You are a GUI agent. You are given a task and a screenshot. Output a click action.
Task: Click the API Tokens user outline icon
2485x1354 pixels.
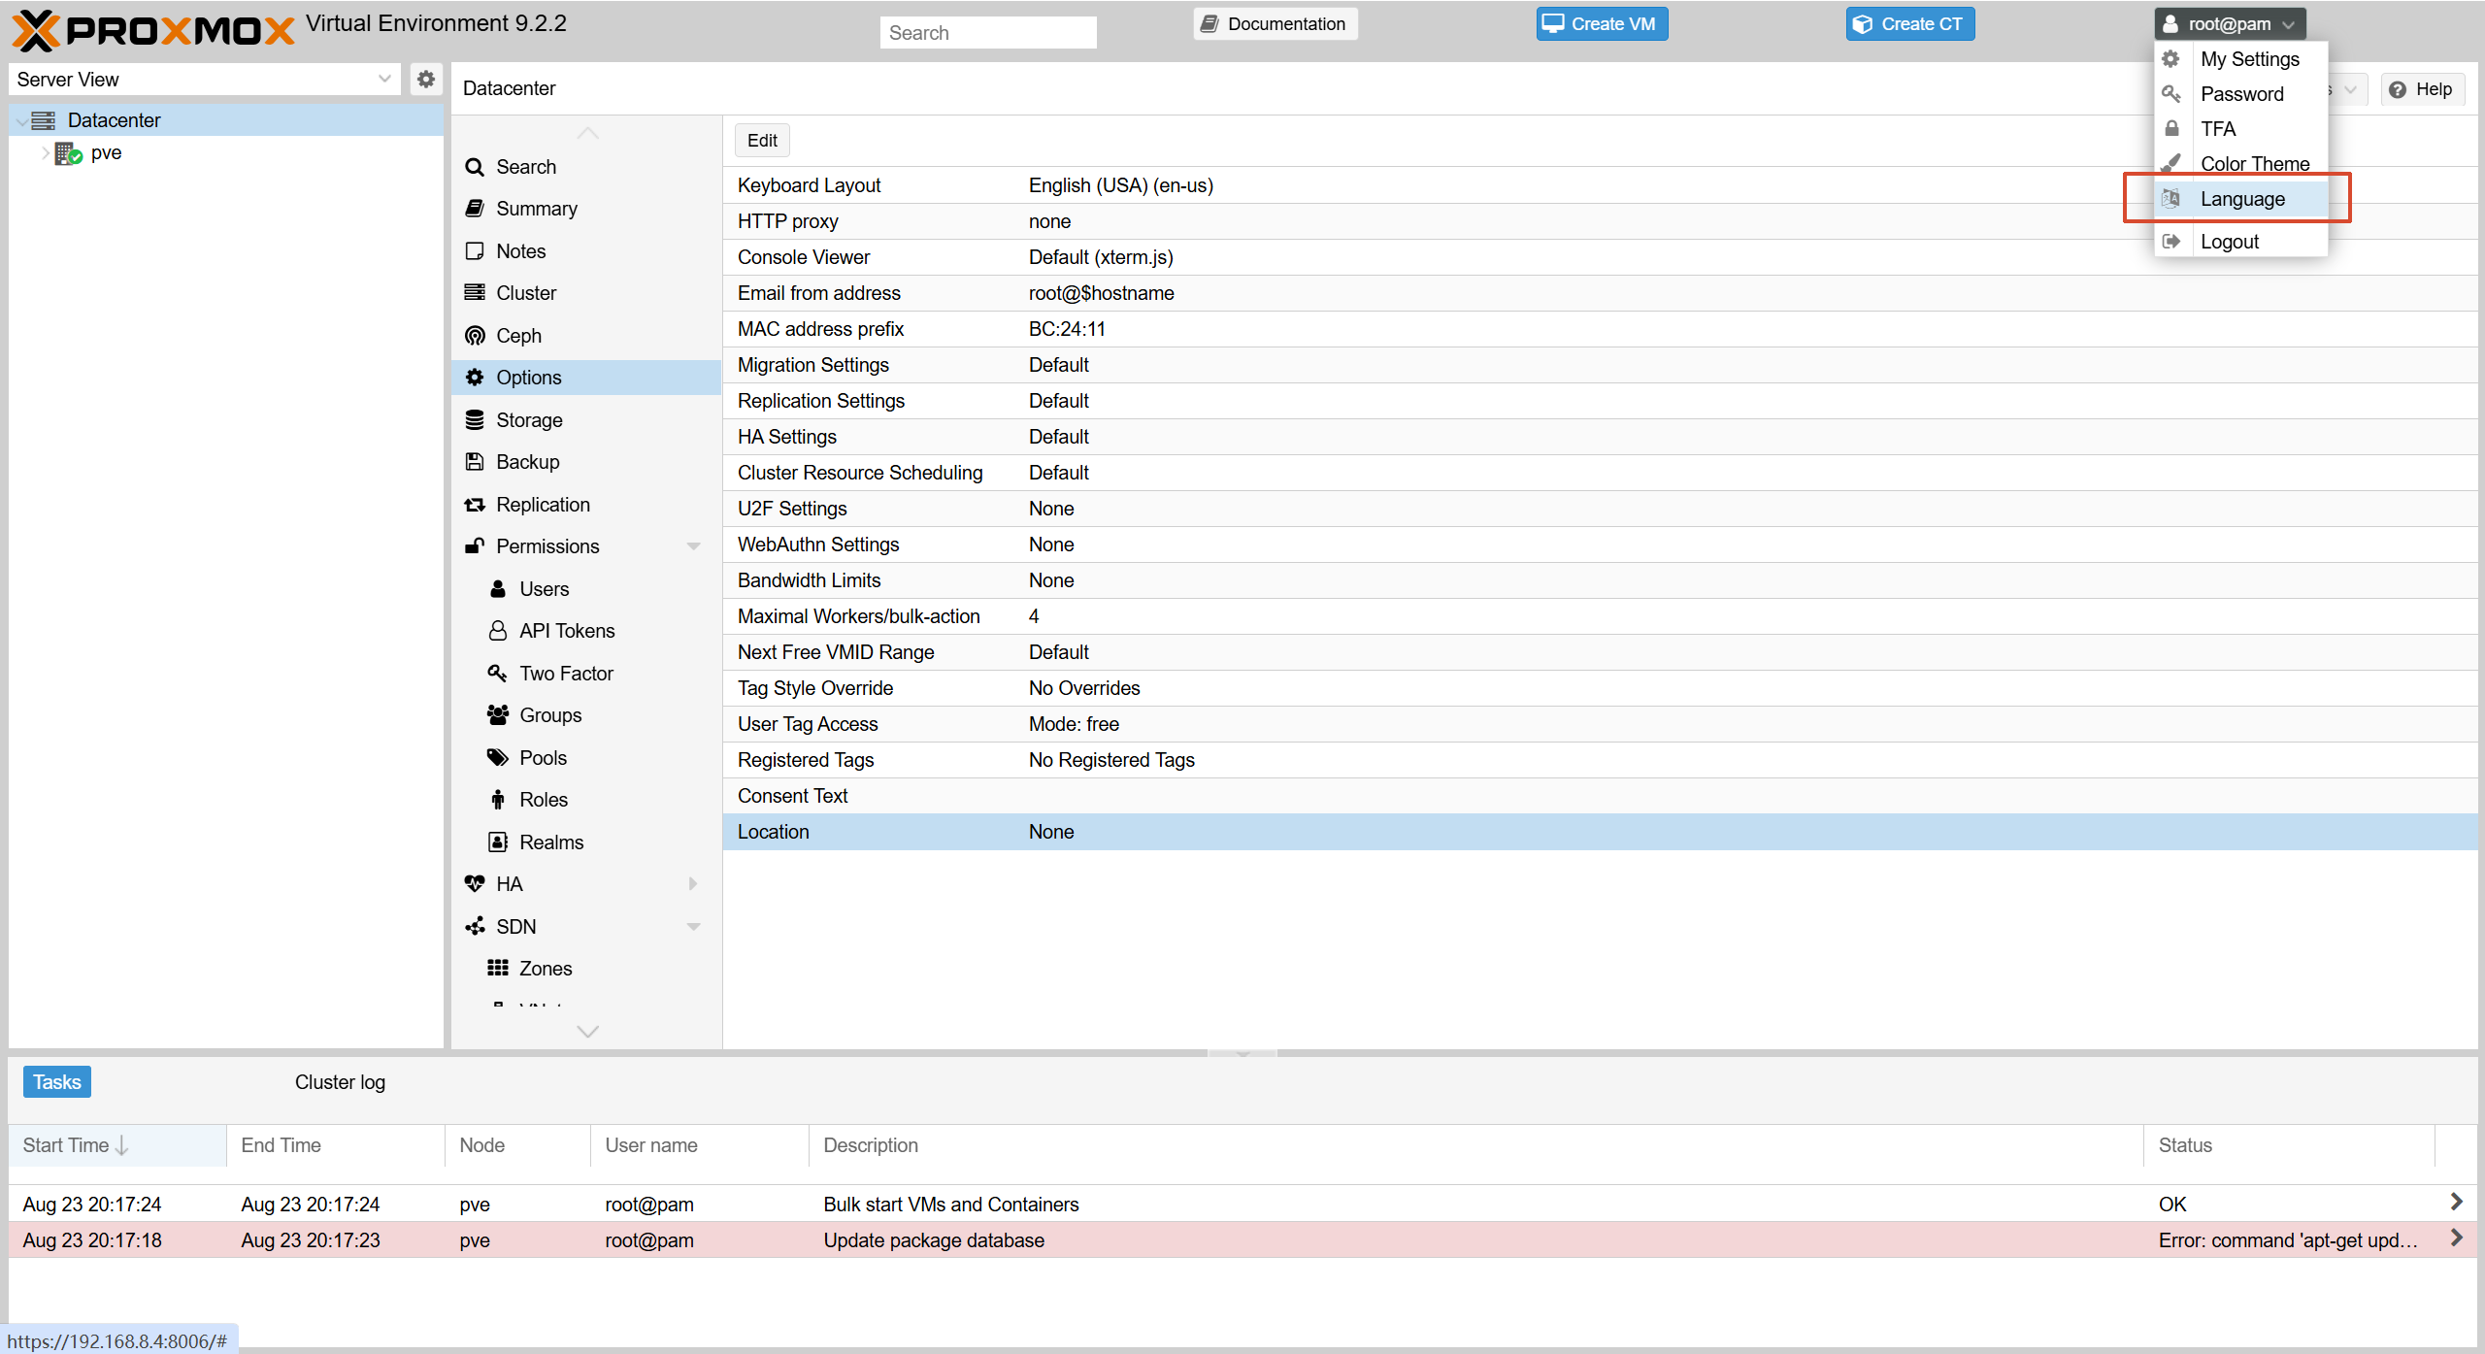point(498,631)
